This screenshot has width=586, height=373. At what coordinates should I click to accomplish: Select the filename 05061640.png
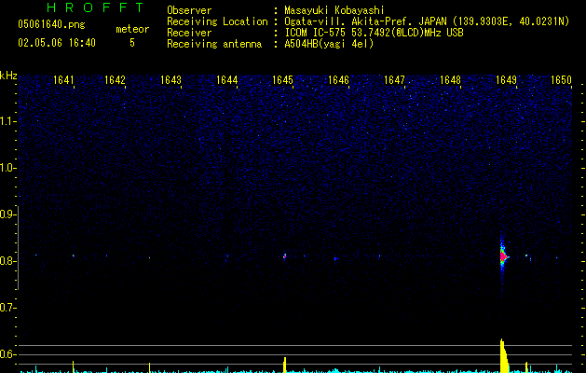51,25
